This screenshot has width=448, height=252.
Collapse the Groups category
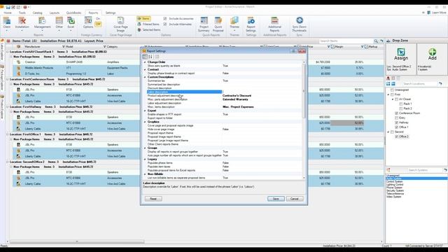click(x=145, y=148)
